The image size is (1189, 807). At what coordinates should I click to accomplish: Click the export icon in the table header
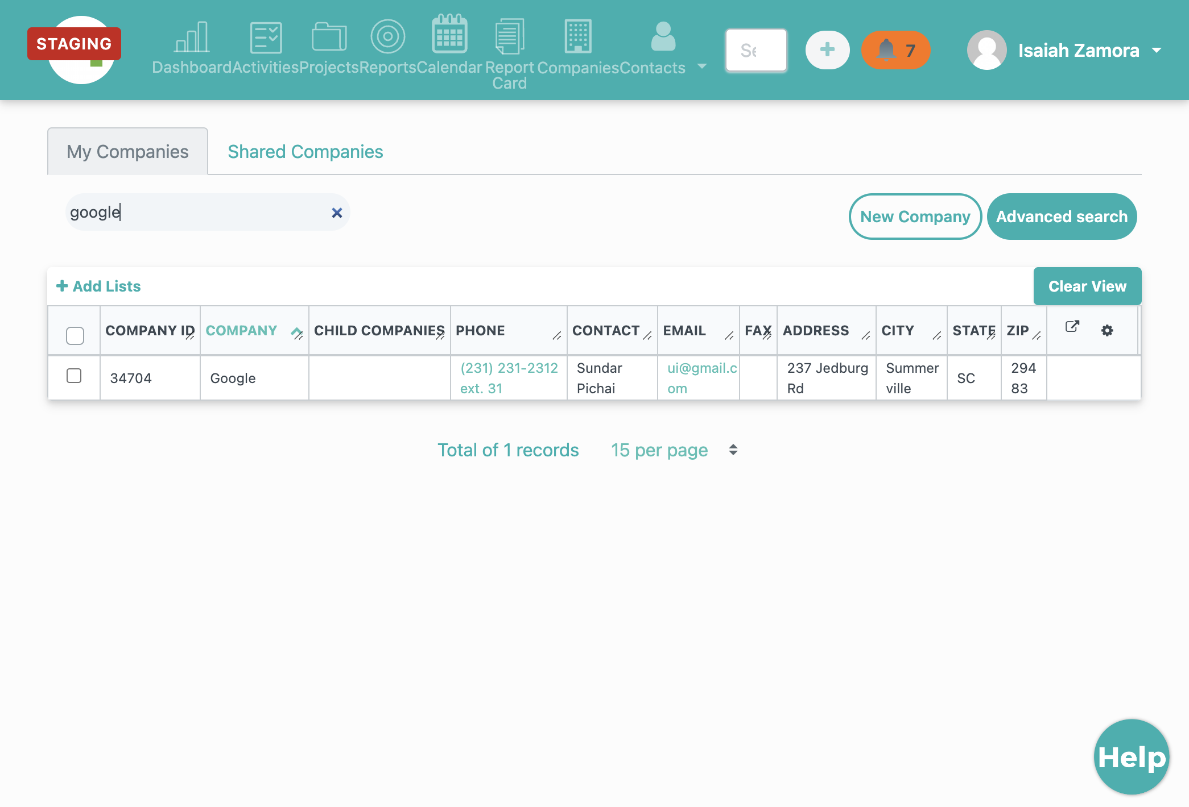tap(1072, 327)
